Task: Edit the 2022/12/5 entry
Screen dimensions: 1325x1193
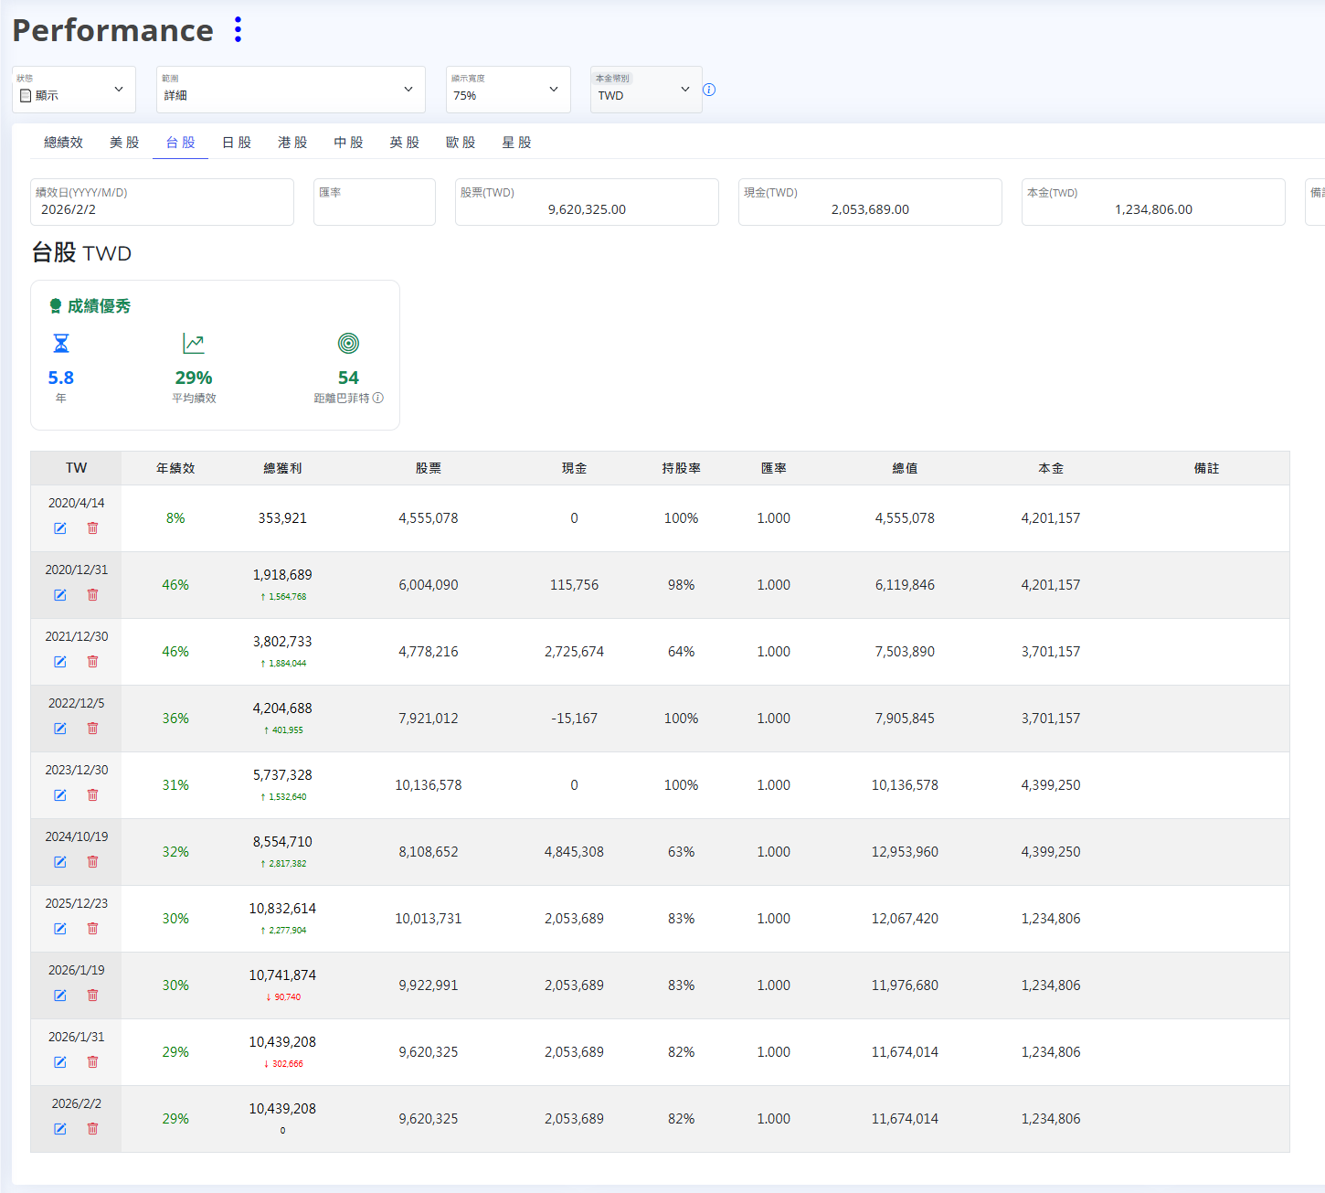Action: click(60, 729)
